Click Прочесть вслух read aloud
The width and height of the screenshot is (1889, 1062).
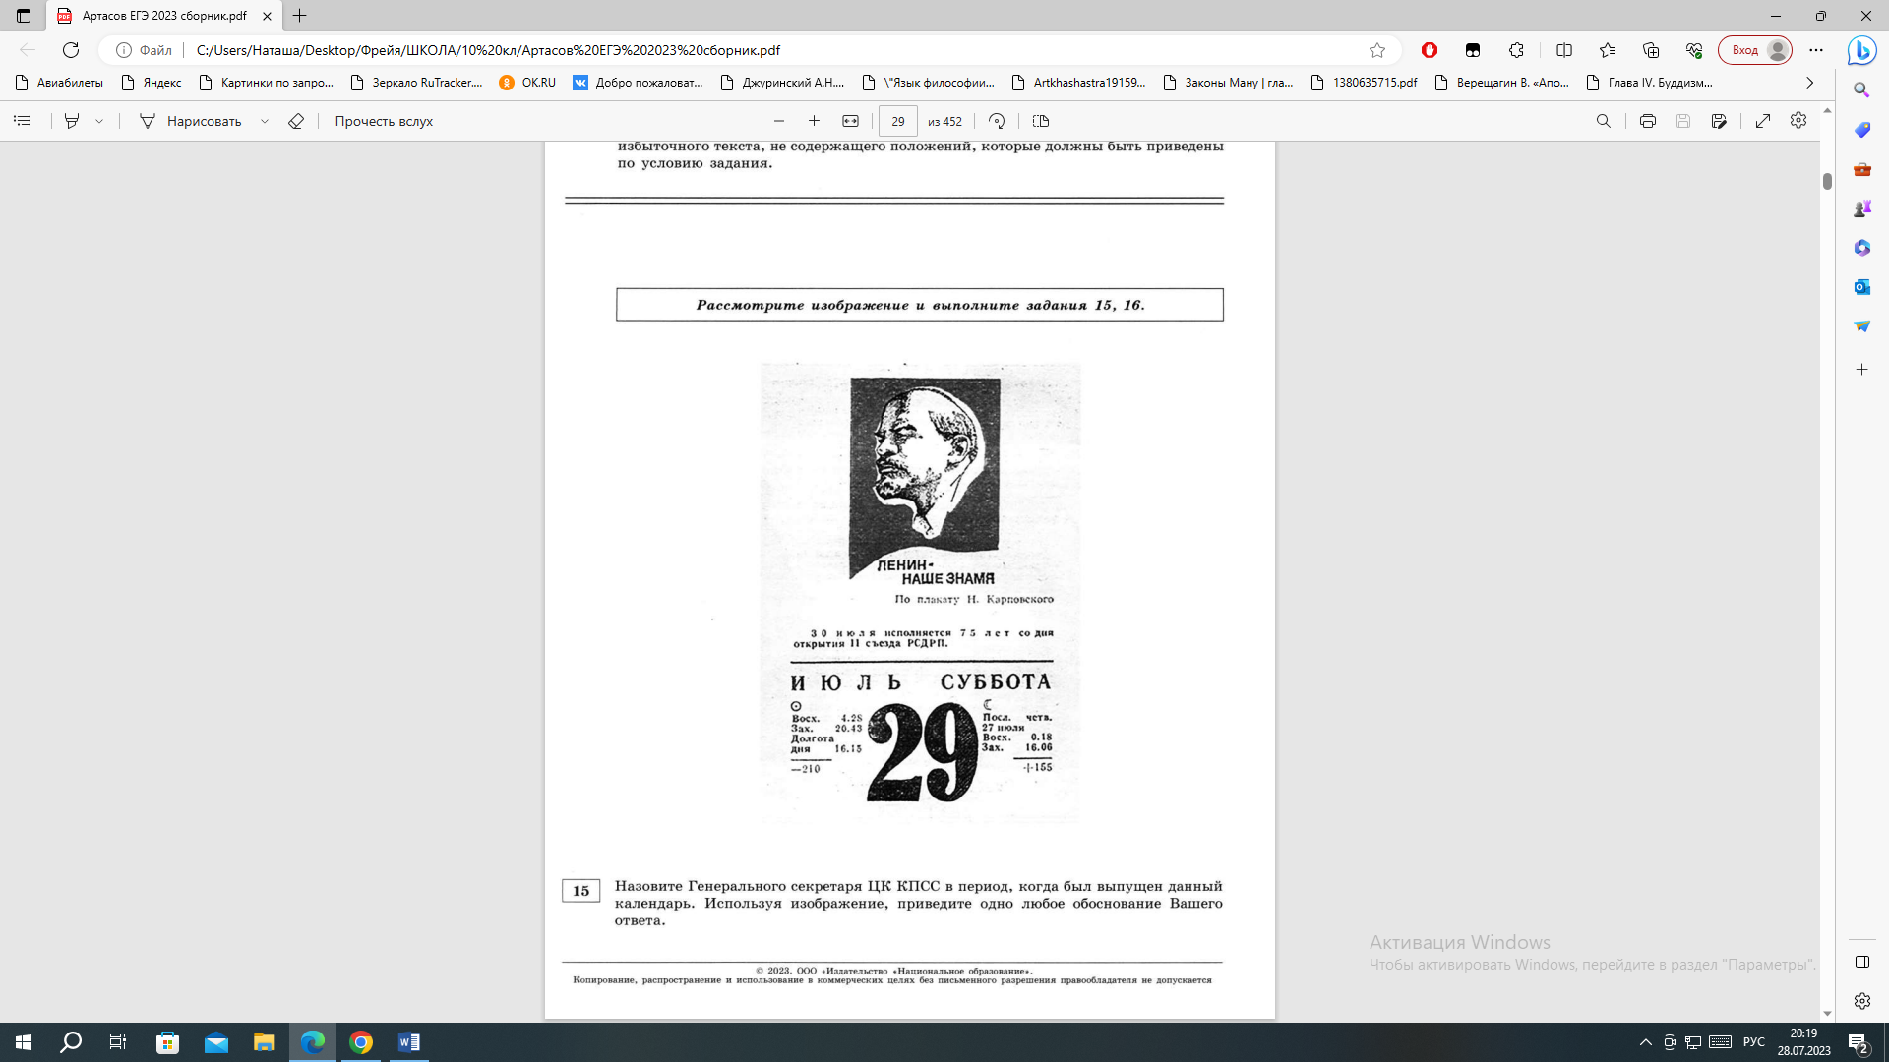(384, 121)
